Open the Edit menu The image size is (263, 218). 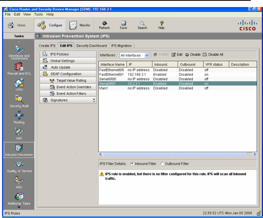(17, 15)
